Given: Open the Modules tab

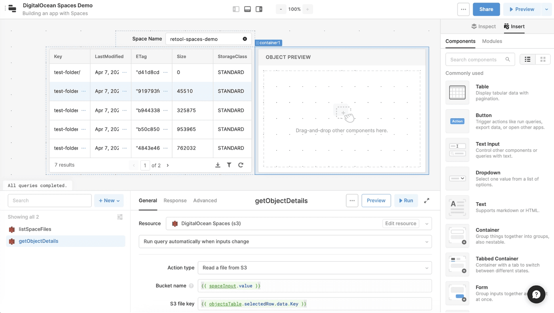Looking at the screenshot, I should (x=492, y=41).
